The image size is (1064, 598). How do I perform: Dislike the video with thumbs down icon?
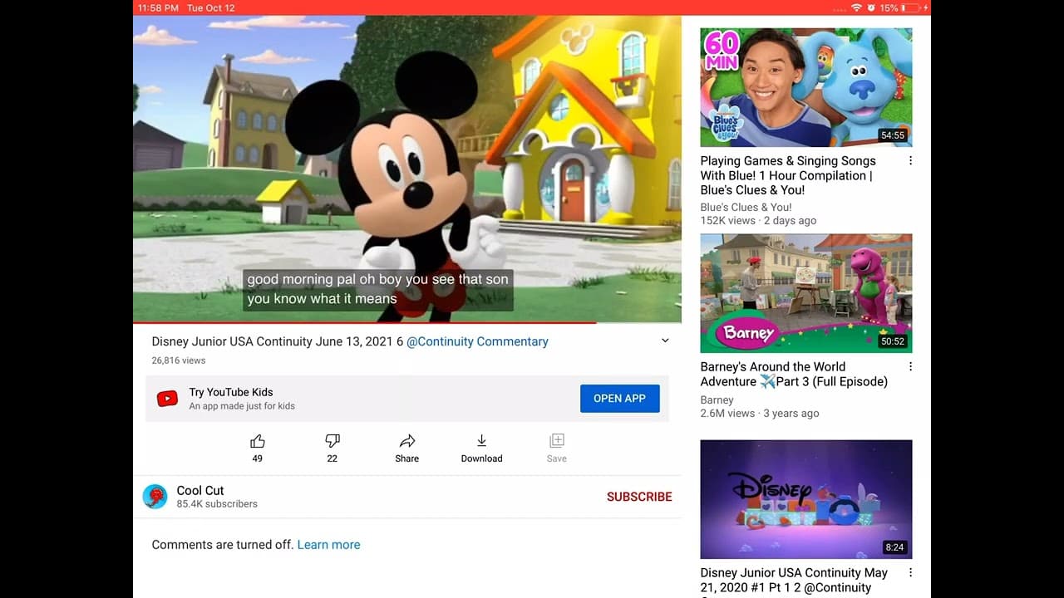click(332, 441)
